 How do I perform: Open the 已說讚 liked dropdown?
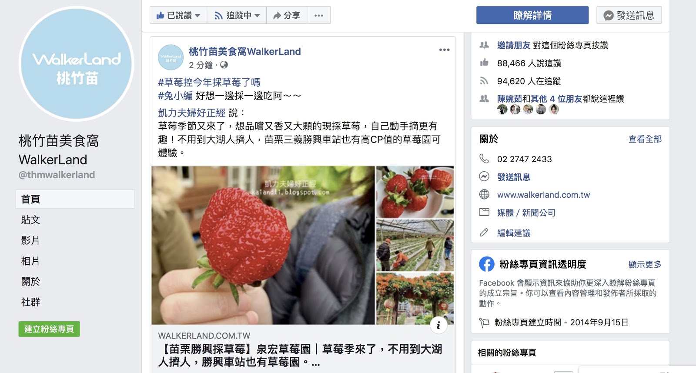point(178,15)
